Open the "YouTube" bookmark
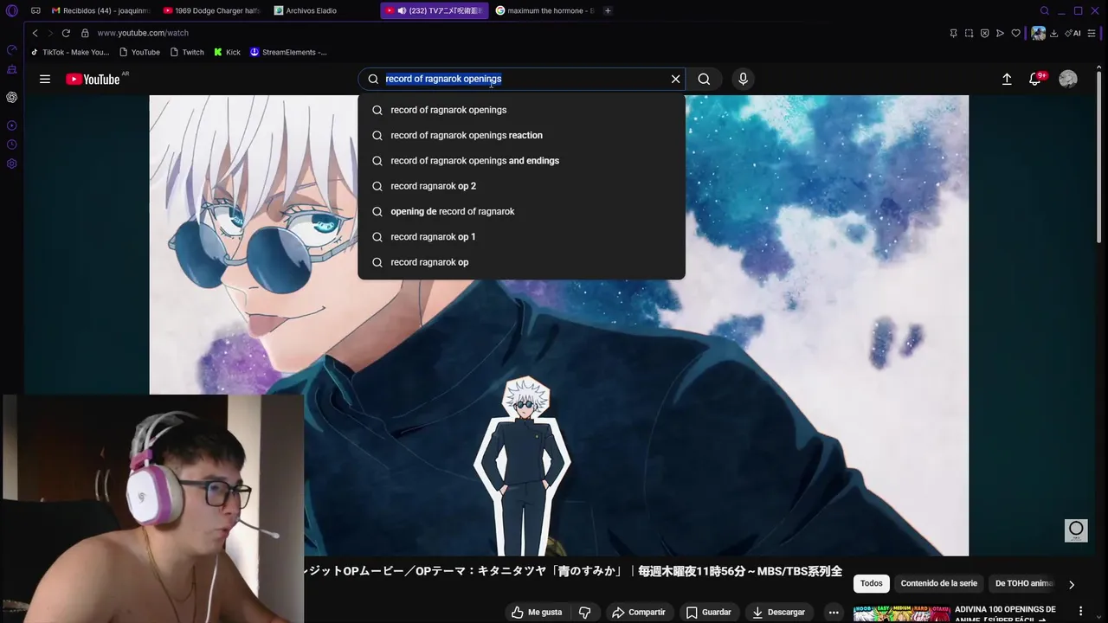Screen dimensions: 1108x623 coord(139,52)
